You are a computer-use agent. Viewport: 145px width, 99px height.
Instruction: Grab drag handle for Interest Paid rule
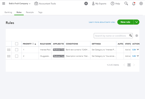9,50
